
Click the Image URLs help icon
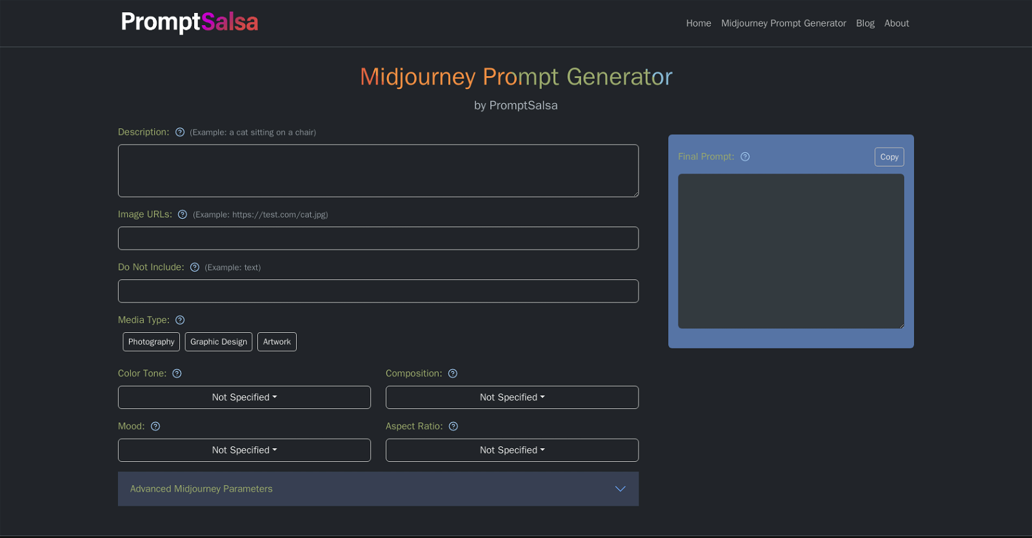[x=183, y=215]
